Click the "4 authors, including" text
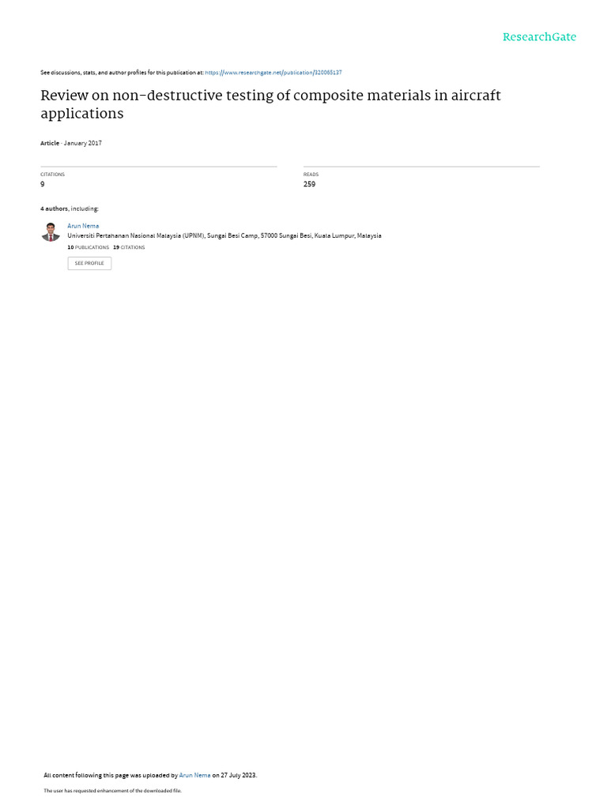607x809 pixels. click(70, 209)
